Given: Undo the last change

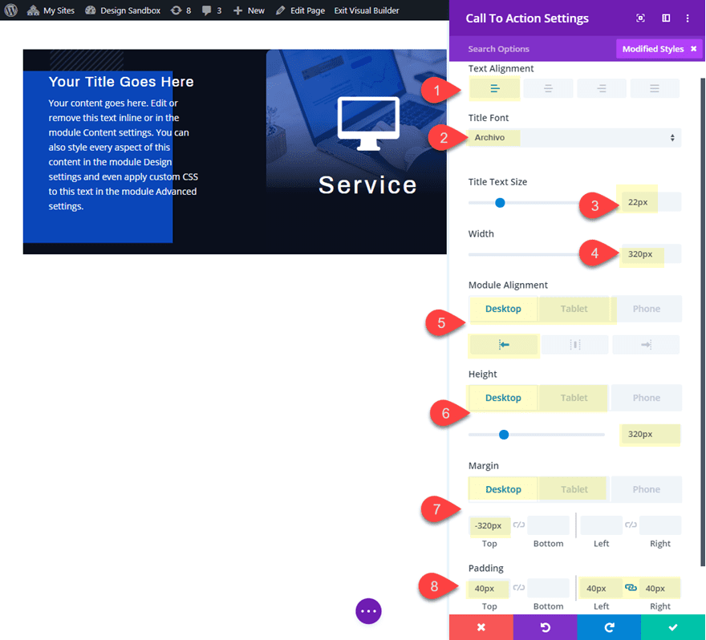Looking at the screenshot, I should click(x=545, y=627).
